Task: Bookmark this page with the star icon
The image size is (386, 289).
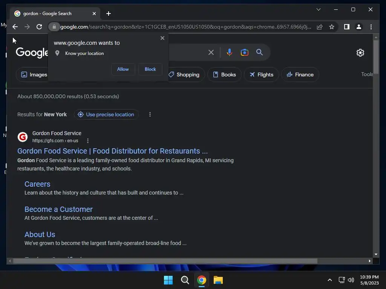Action: [x=332, y=27]
